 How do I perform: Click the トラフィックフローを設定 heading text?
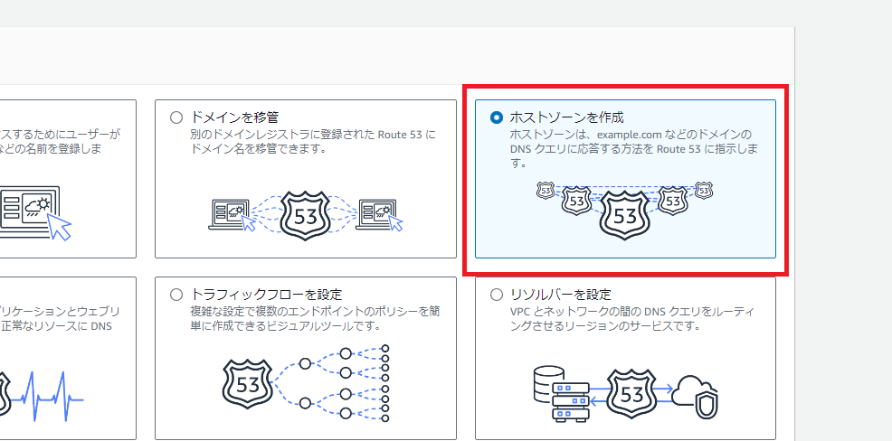coord(266,295)
